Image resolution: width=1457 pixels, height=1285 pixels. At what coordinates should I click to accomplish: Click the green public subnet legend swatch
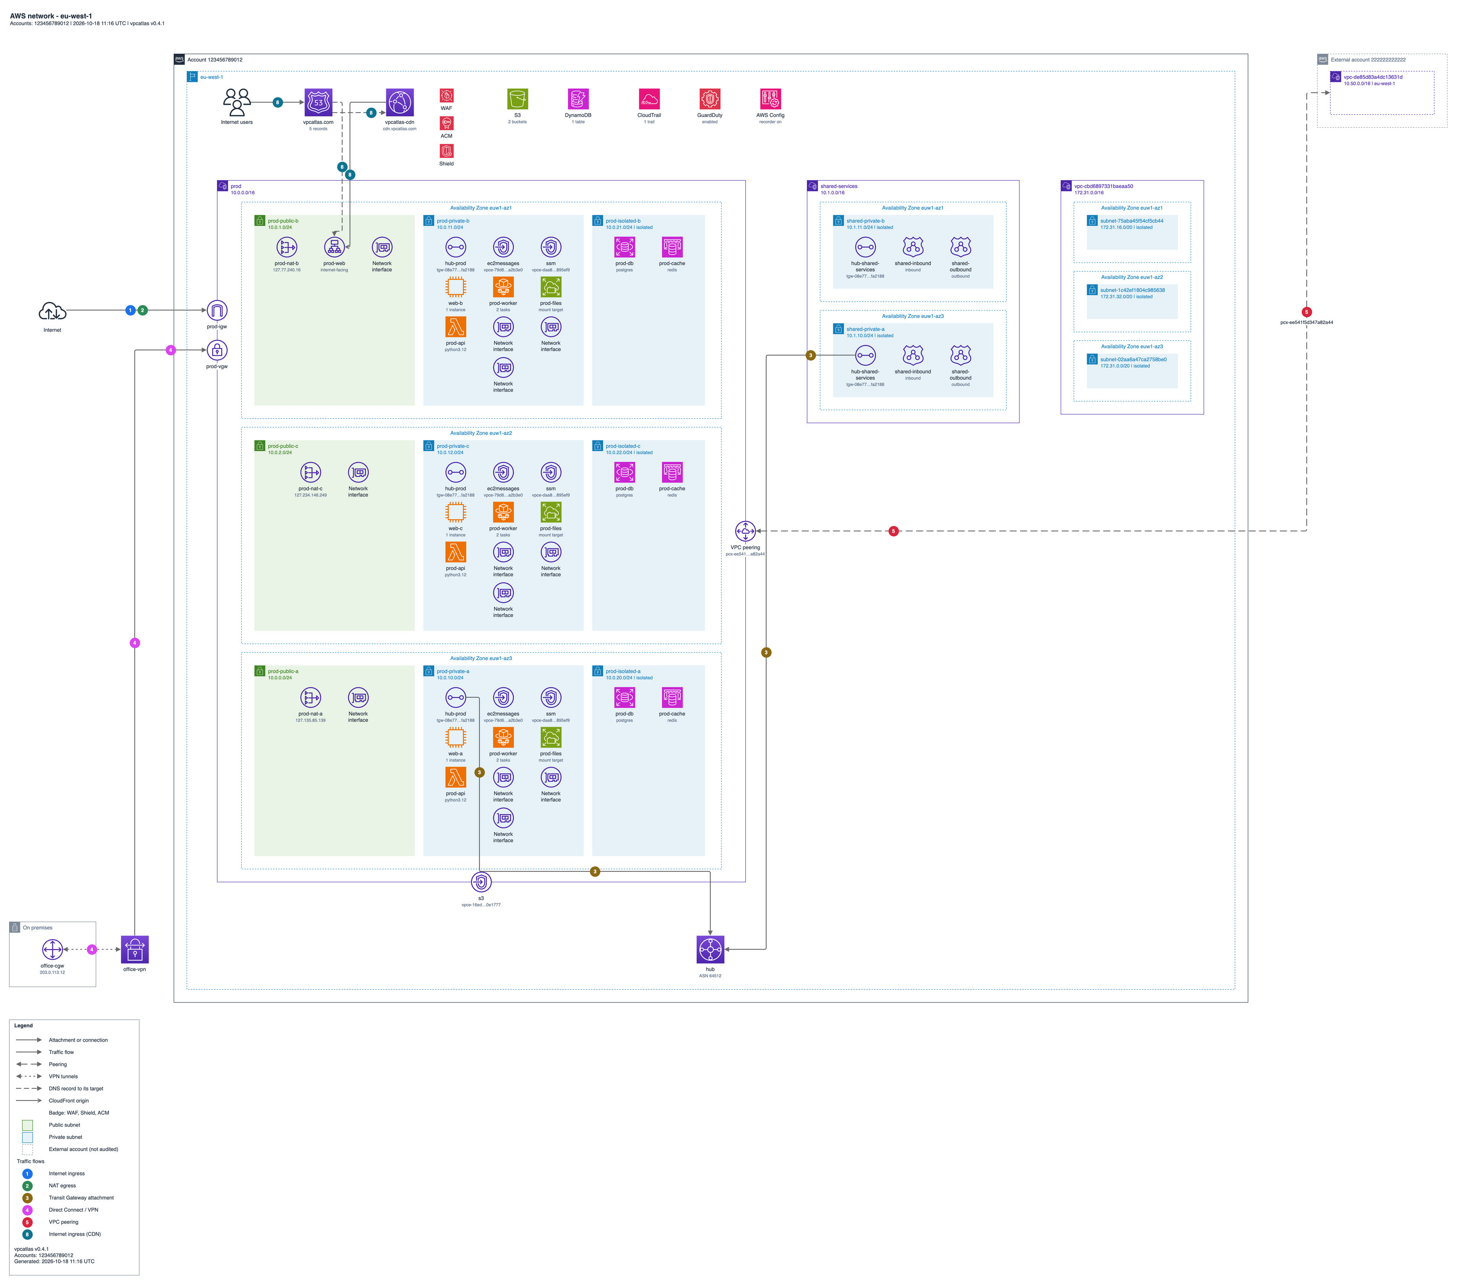[27, 1125]
